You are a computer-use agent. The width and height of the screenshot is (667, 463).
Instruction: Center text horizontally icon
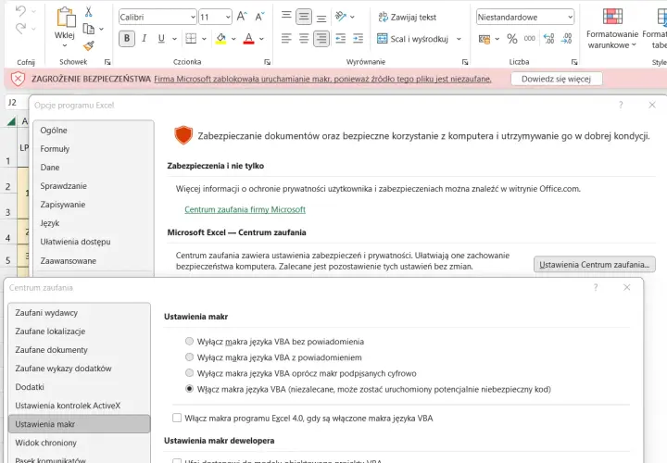click(304, 39)
